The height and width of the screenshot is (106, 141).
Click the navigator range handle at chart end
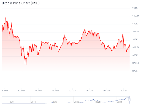click(129, 100)
